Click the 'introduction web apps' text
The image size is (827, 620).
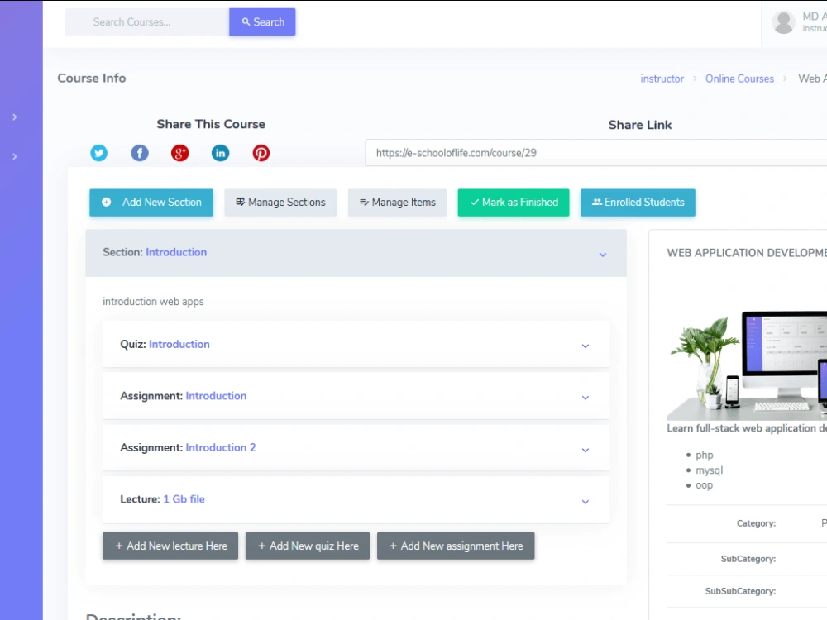(153, 302)
